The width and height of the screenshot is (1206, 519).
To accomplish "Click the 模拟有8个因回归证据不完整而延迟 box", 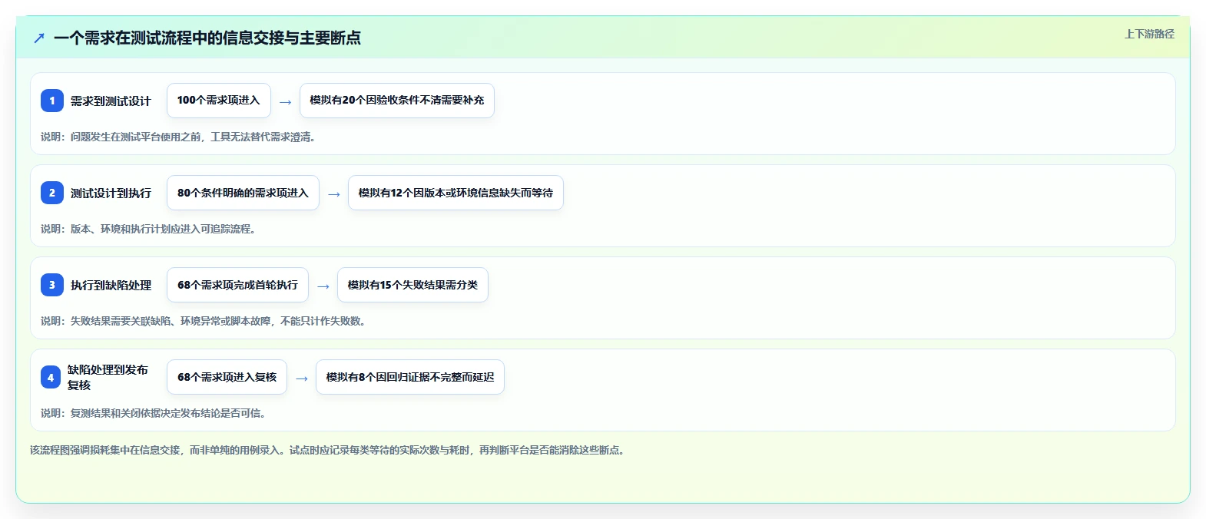I will coord(410,377).
